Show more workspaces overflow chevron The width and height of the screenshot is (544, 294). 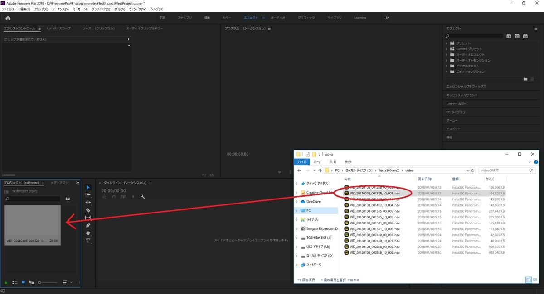pos(387,18)
